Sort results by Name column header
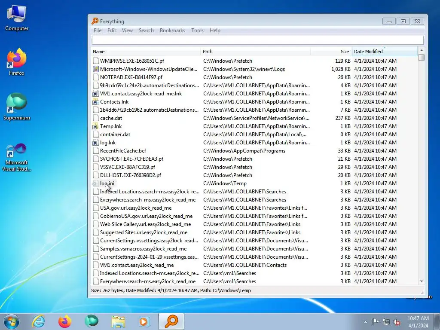440x330 pixels. [x=146, y=52]
